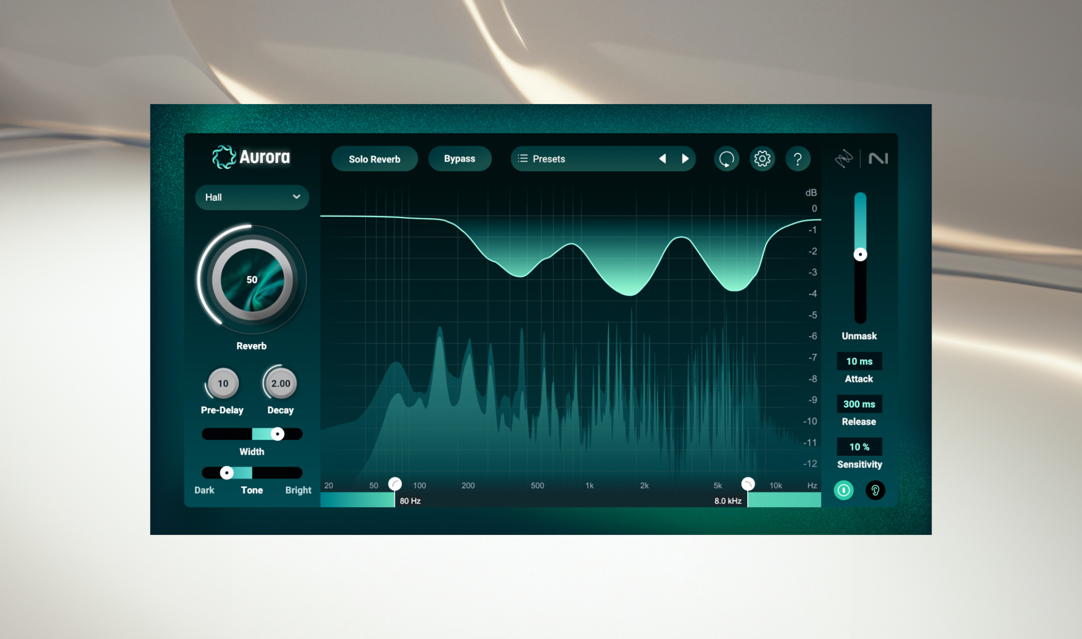This screenshot has width=1082, height=639.
Task: Click the Aurora logo emblem
Action: click(224, 157)
